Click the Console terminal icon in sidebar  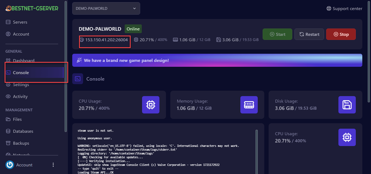click(8, 72)
